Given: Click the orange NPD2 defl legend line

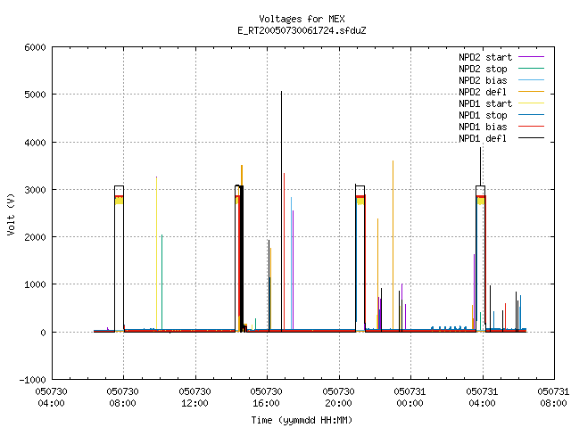Looking at the screenshot, I should coord(532,92).
